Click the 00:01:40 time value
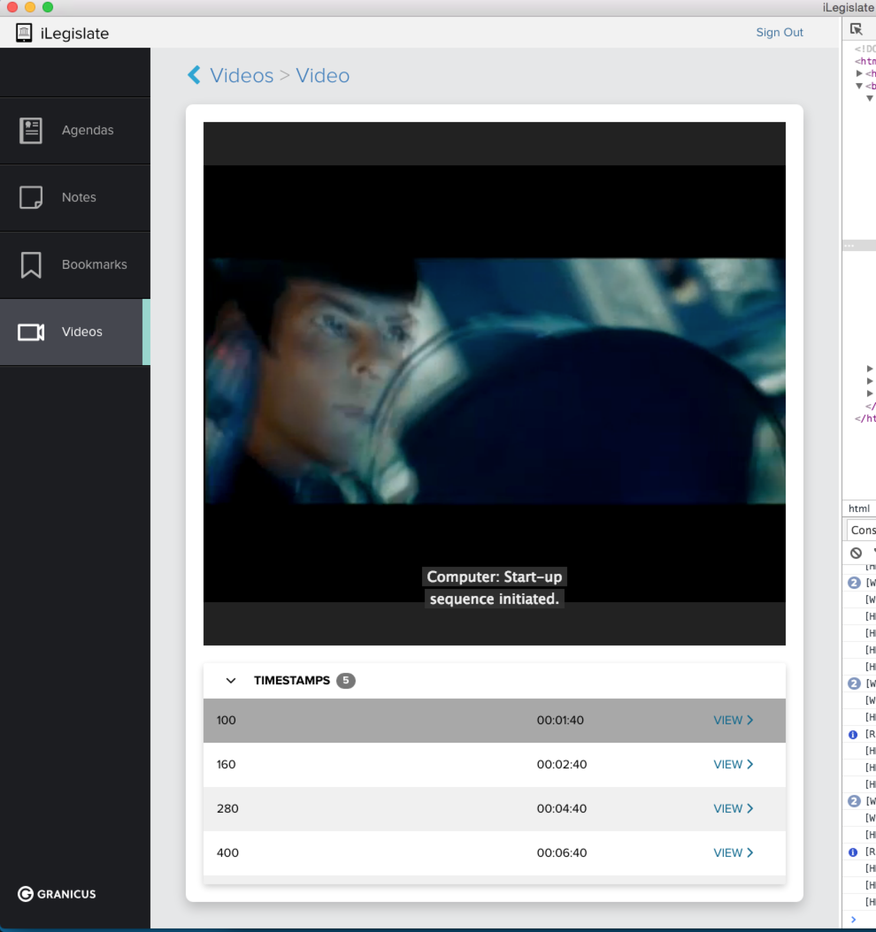The height and width of the screenshot is (932, 876). tap(560, 720)
